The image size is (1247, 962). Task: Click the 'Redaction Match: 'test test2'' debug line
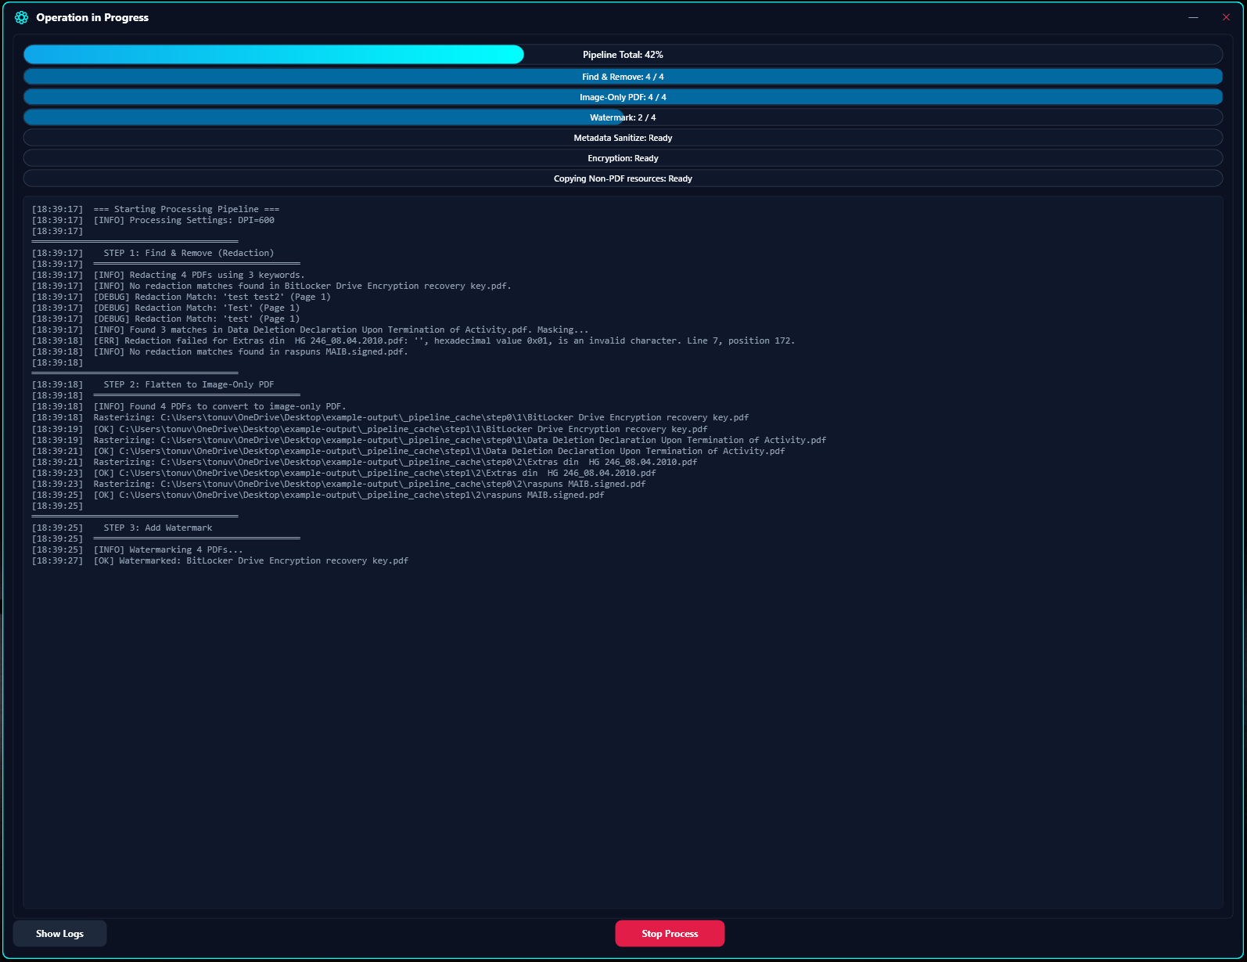click(x=181, y=297)
